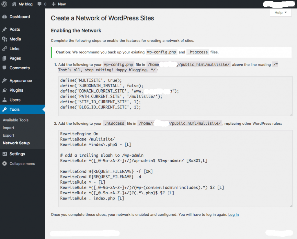297x239 pixels.
Task: Click the Log In link
Action: [x=233, y=215]
